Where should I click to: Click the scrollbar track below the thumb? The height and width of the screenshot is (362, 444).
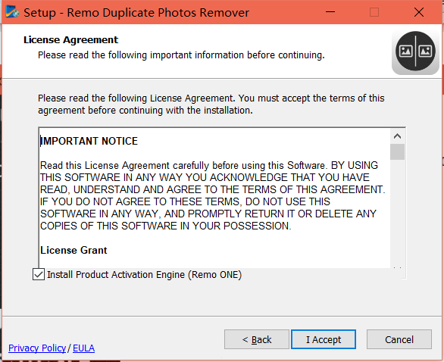click(397, 212)
